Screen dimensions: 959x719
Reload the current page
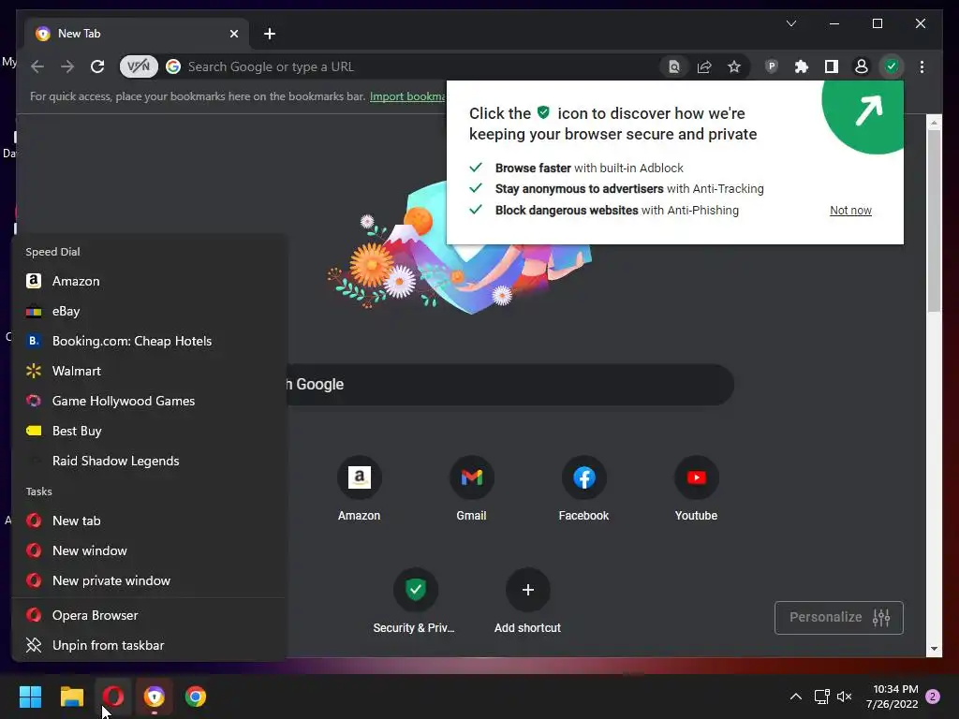click(97, 66)
